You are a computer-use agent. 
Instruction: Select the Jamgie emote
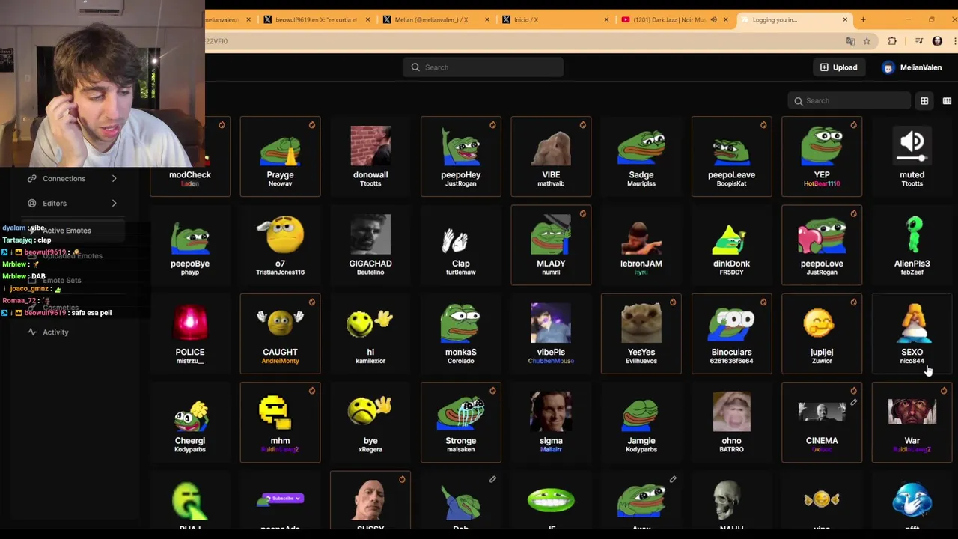coord(641,423)
